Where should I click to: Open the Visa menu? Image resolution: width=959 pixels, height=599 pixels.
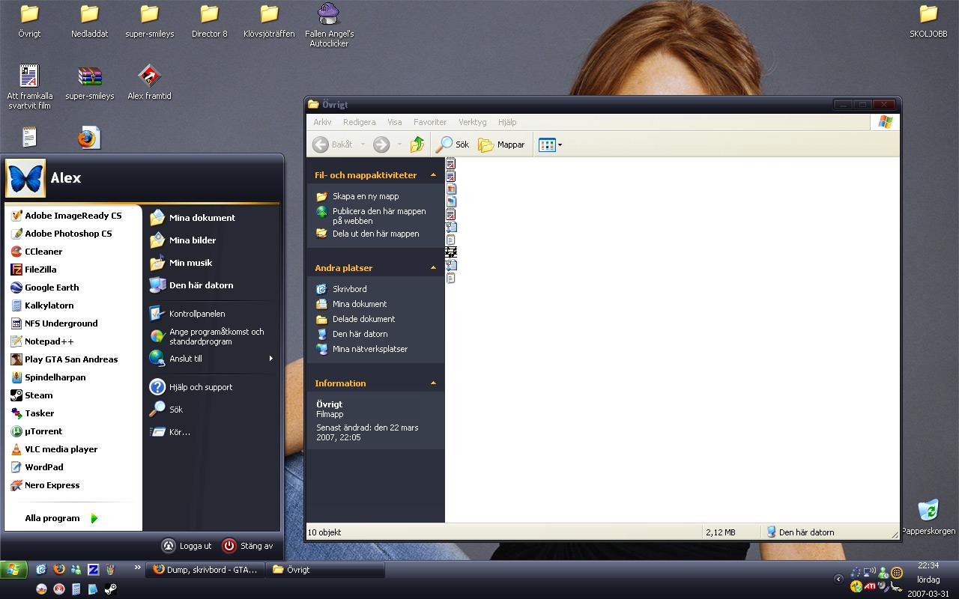[395, 122]
